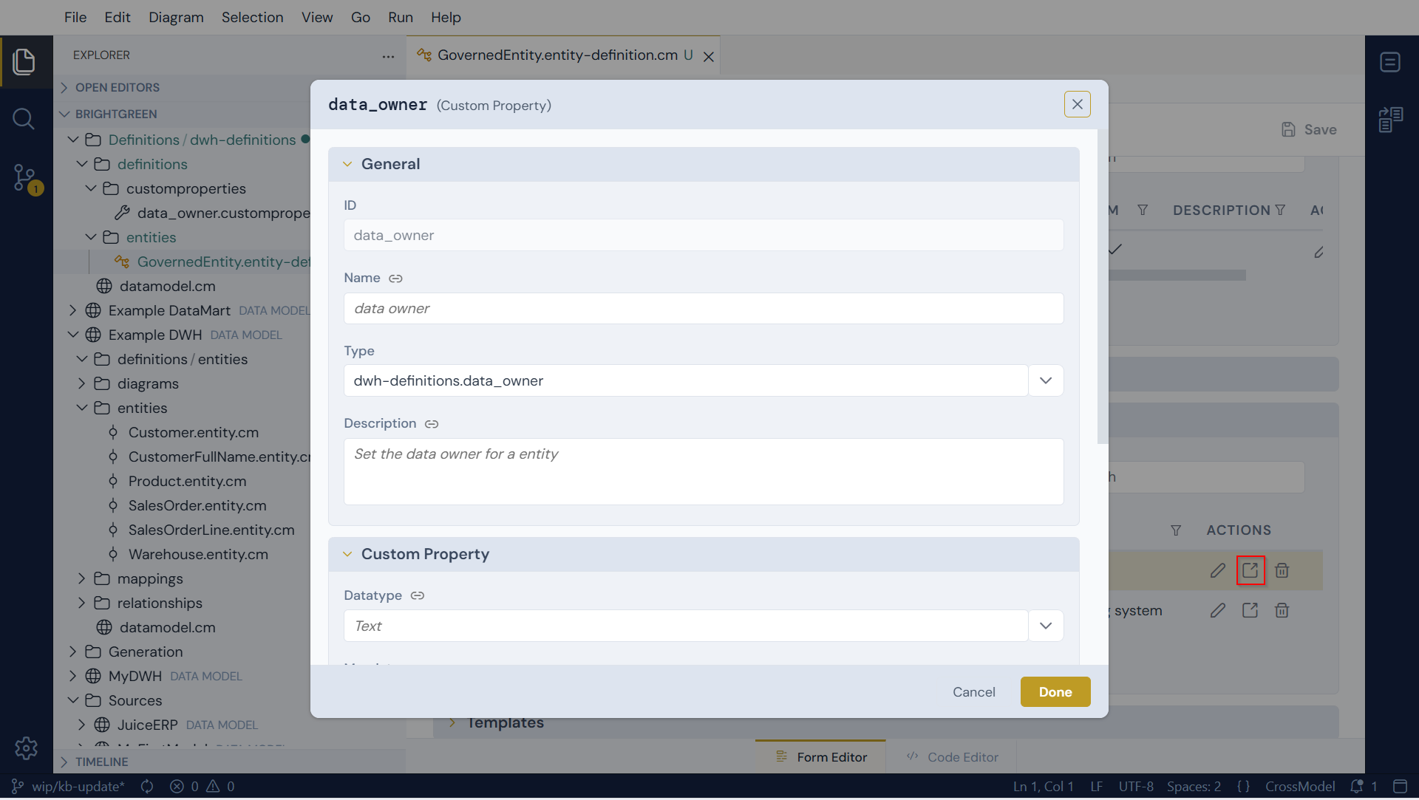Expand the Generation folder
The height and width of the screenshot is (800, 1419).
72,652
